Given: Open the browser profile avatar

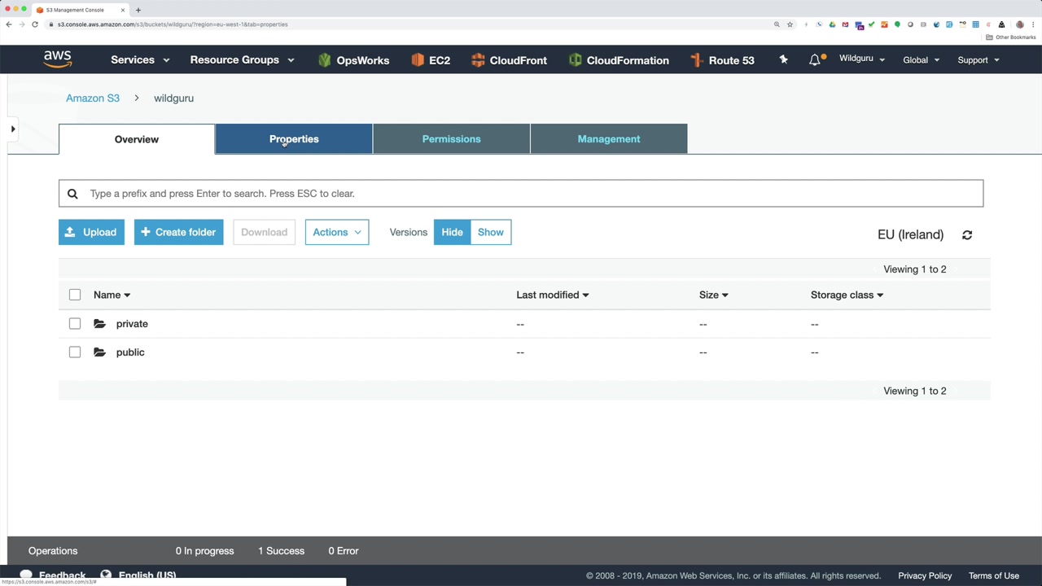Looking at the screenshot, I should point(1020,24).
